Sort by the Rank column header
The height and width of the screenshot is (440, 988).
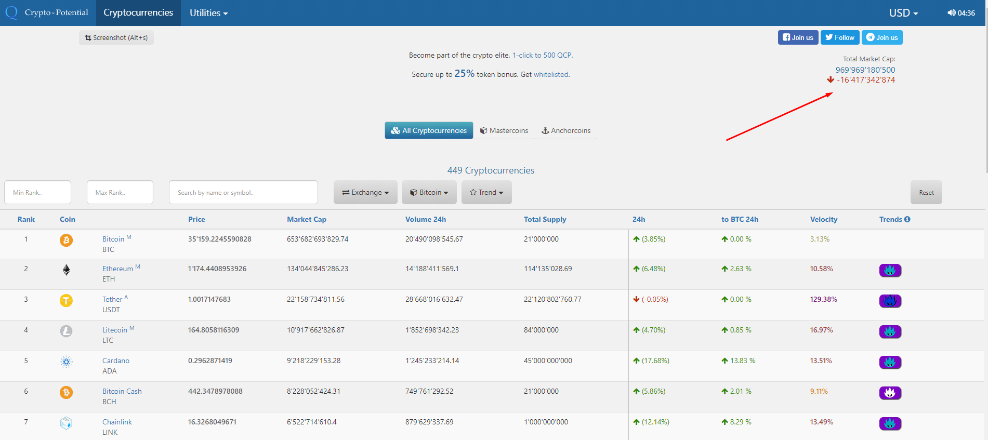click(26, 219)
